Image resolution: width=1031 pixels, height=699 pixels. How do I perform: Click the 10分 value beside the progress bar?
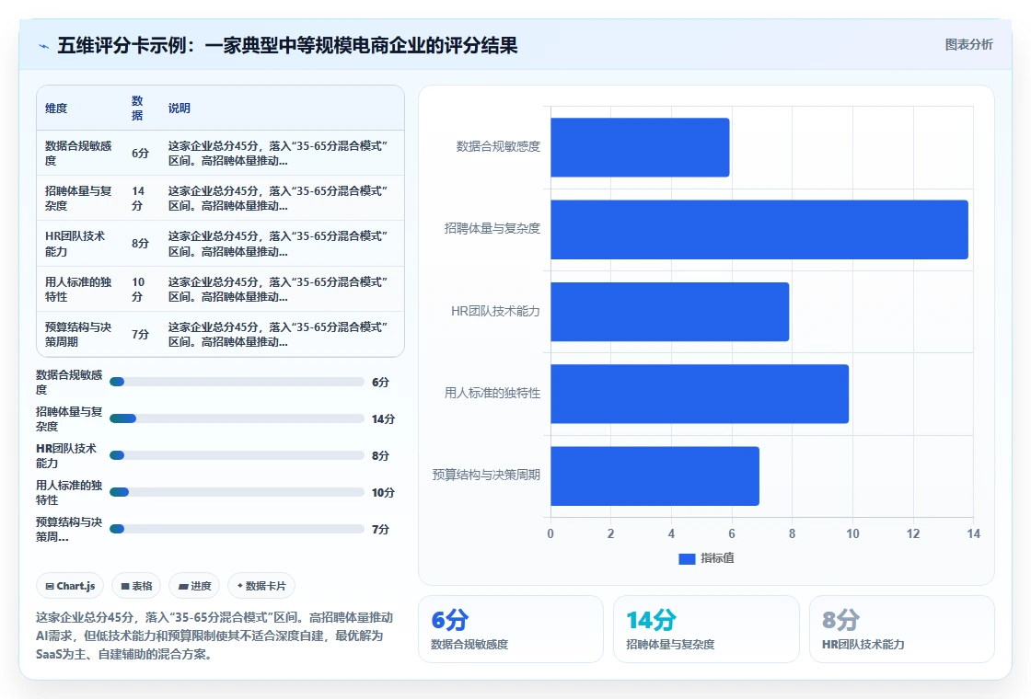[x=383, y=493]
